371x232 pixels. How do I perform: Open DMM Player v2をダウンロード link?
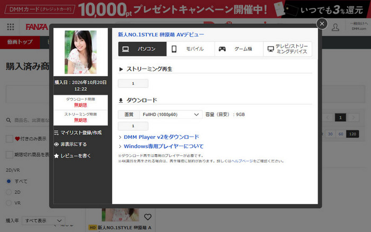click(161, 137)
